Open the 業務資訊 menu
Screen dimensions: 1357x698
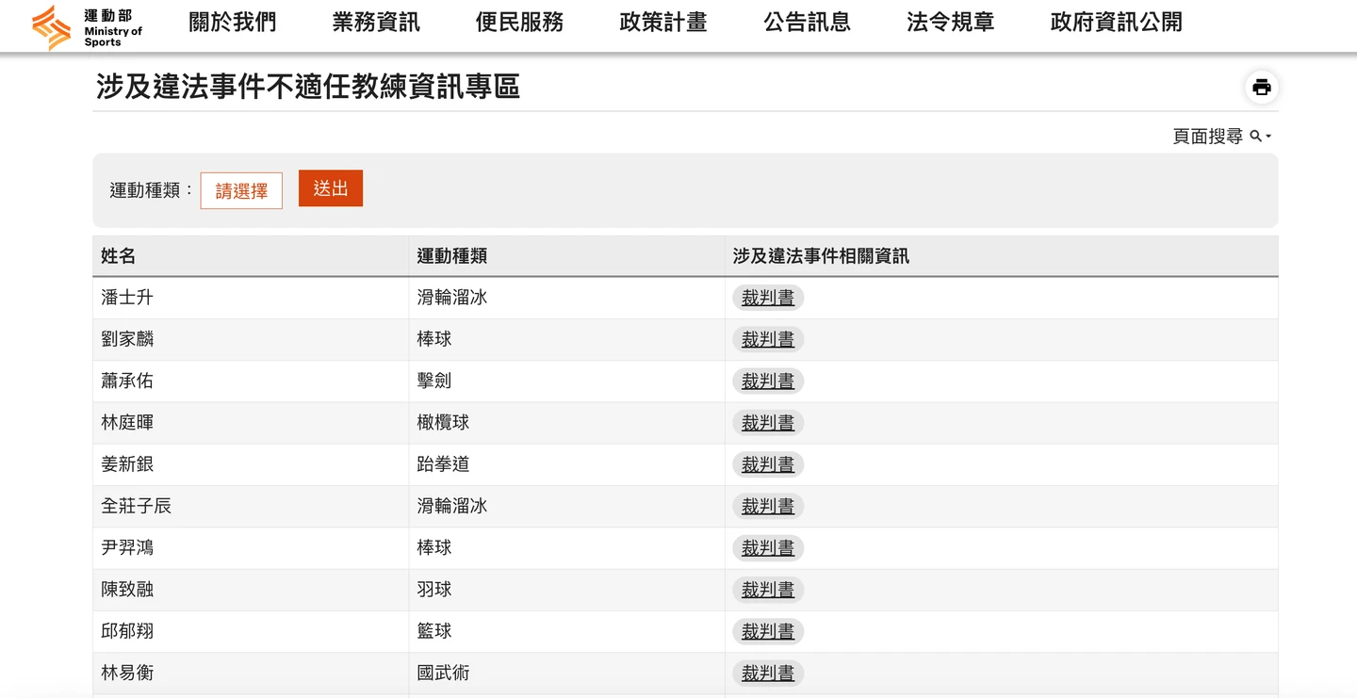pyautogui.click(x=376, y=23)
